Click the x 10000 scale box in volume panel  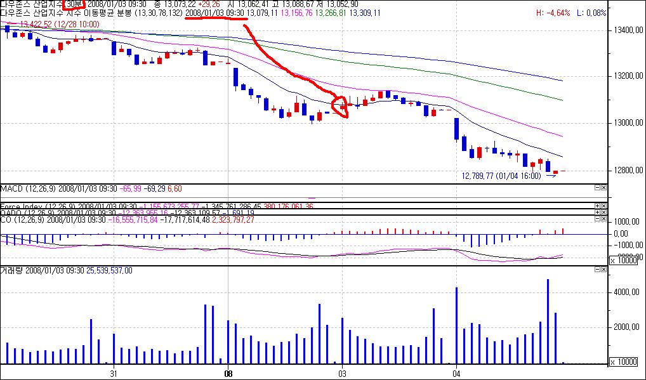625,362
